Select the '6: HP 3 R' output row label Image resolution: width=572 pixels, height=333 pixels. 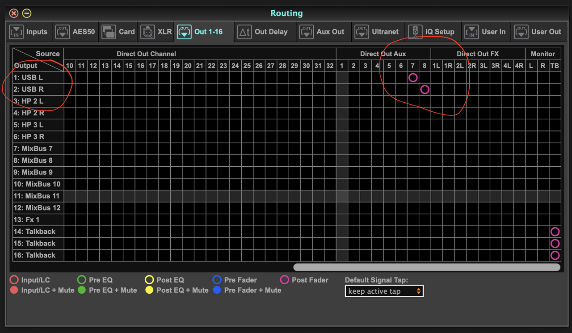coord(38,137)
